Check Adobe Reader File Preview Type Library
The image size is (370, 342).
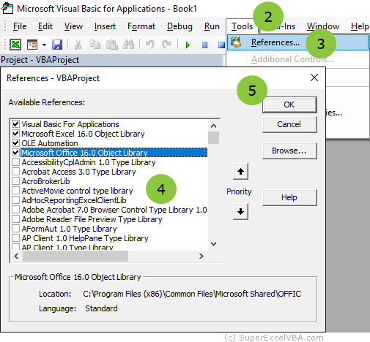click(x=15, y=219)
